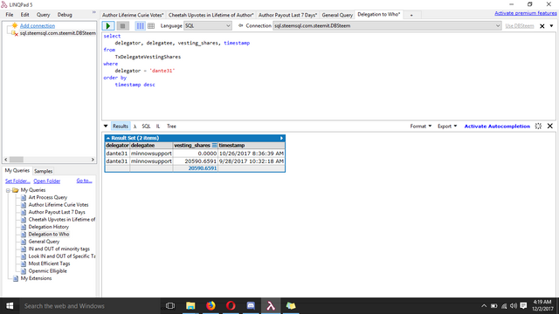The height and width of the screenshot is (314, 559).
Task: Click the Open Folder link
Action: 46,181
